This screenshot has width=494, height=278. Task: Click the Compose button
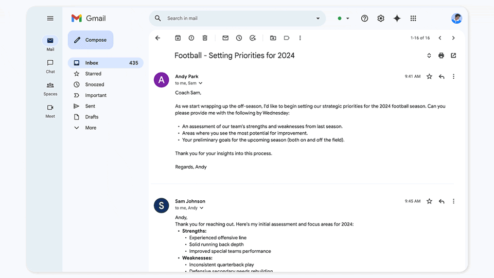coord(91,40)
